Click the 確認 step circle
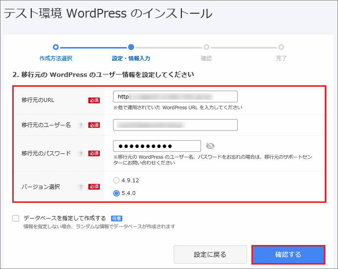Viewport: 338px width, 269px height. coord(206,47)
